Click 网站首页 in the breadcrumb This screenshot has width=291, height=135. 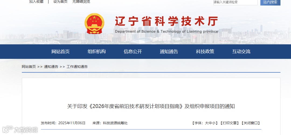29,67
